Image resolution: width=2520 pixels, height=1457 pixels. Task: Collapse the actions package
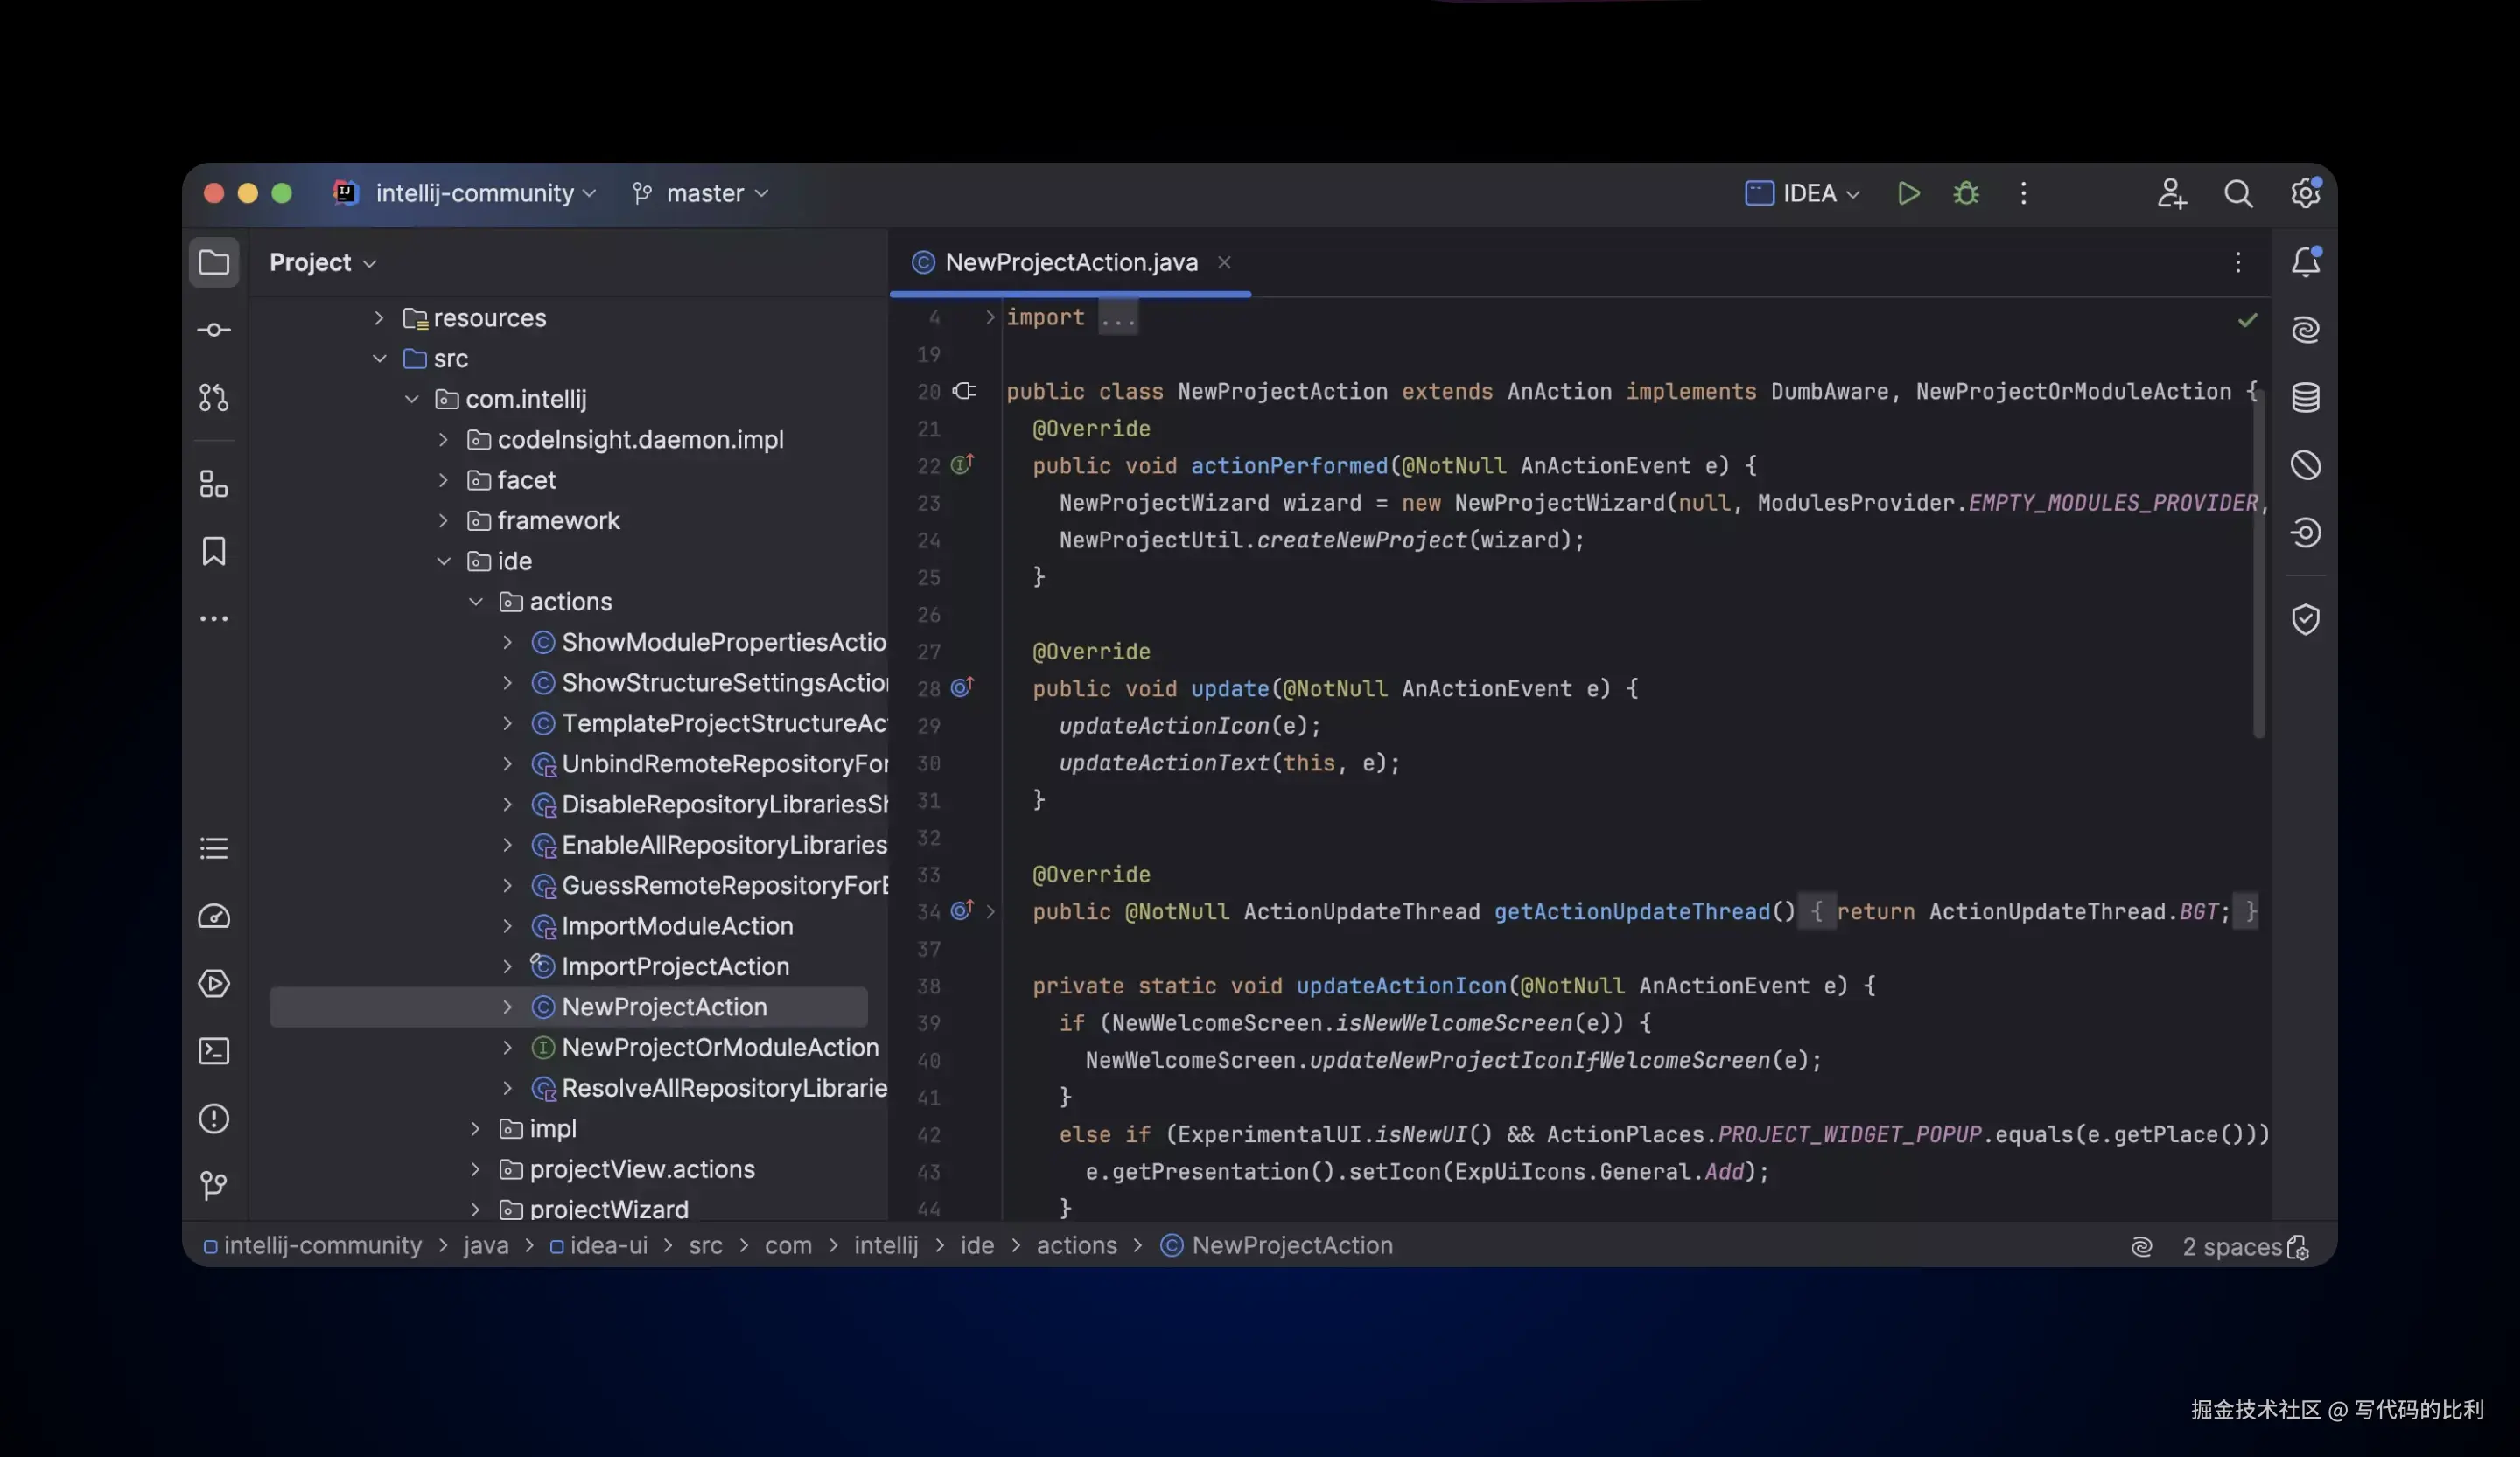coord(476,602)
